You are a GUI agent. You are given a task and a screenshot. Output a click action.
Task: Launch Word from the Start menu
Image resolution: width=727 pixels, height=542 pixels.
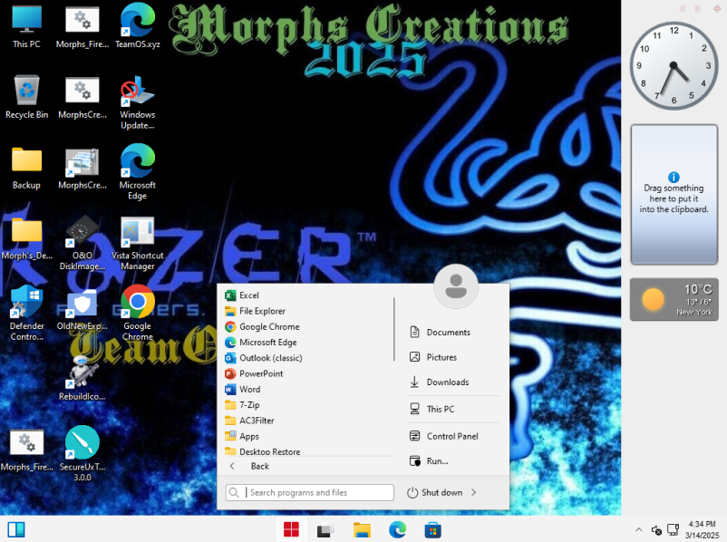(307, 390)
